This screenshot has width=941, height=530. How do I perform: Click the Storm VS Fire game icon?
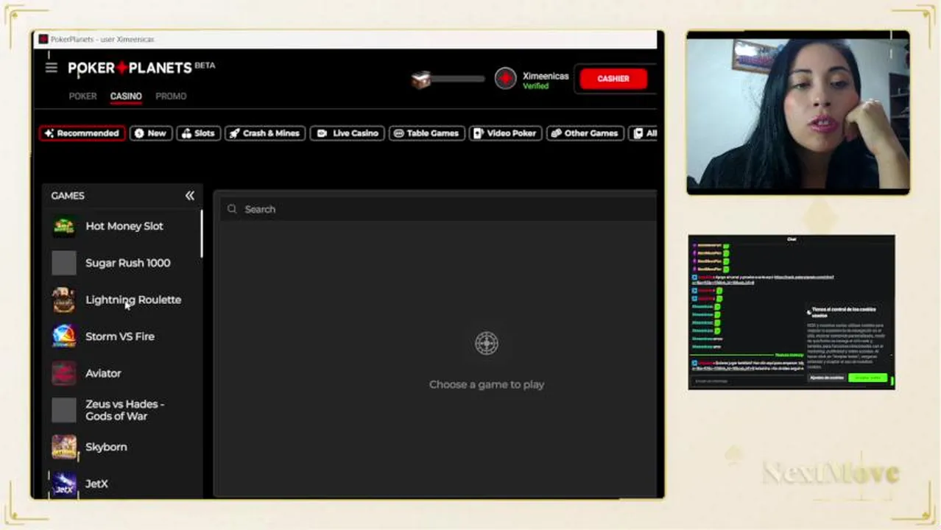point(64,336)
